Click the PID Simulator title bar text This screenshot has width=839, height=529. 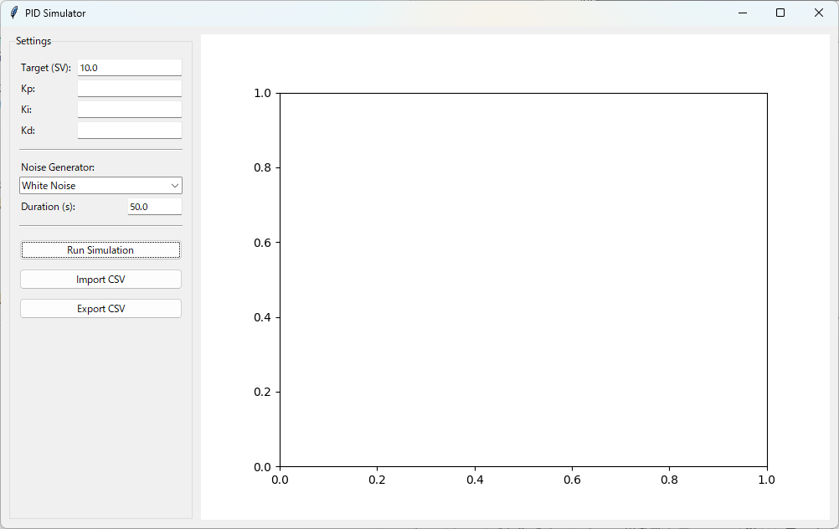point(55,13)
